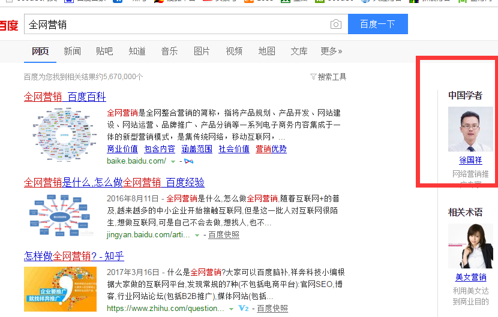Open the 怎样做全网营销? - 知乎 result
The image size is (498, 317).
pyautogui.click(x=74, y=256)
